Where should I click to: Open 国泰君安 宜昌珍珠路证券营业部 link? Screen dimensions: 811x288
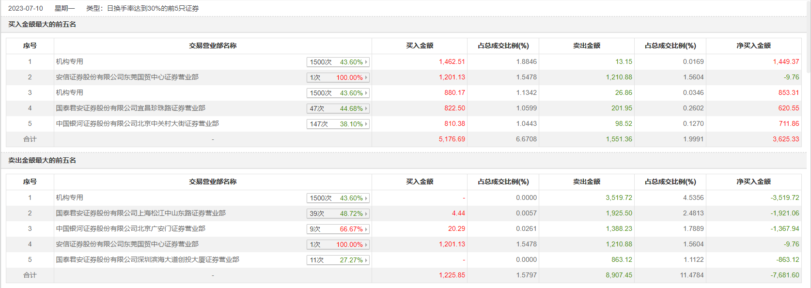130,108
